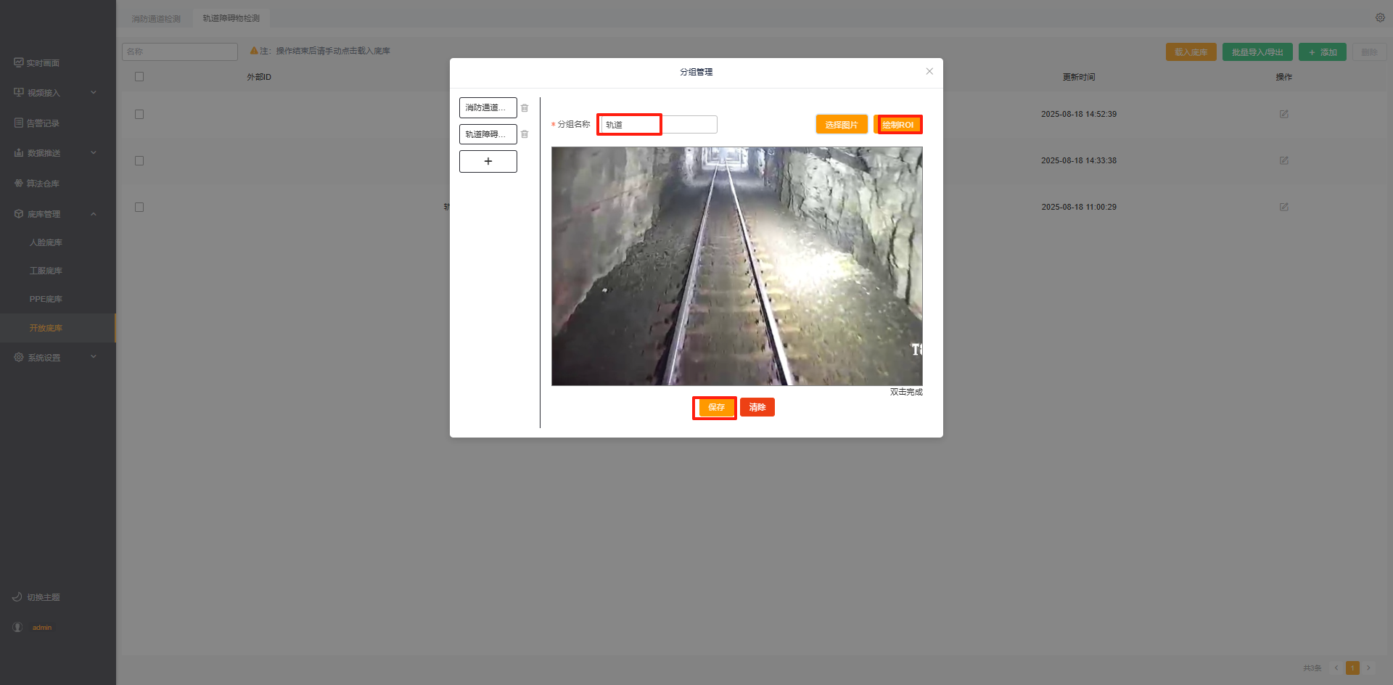
Task: Switch theme with 切换主题
Action: (43, 597)
